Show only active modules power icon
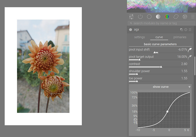The width and height of the screenshot is (196, 137). point(140,17)
